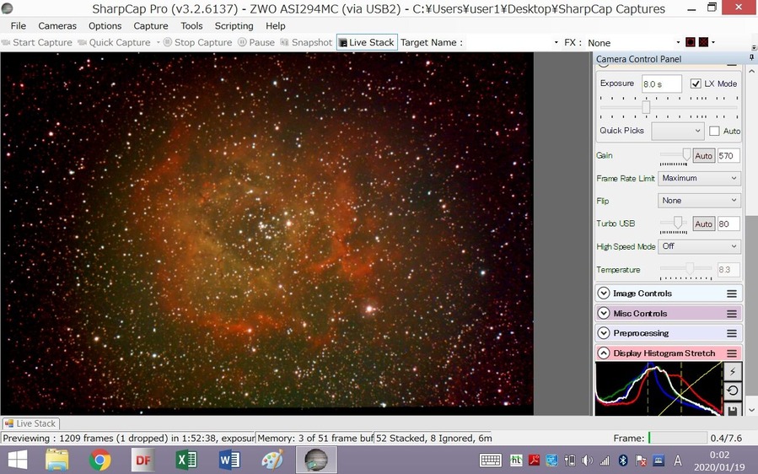Expand the Misc Controls section
758x474 pixels.
pos(604,313)
